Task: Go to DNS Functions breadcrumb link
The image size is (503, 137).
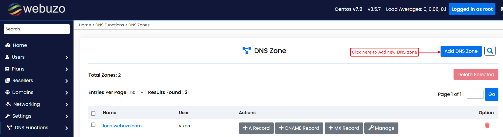Action: pos(109,25)
